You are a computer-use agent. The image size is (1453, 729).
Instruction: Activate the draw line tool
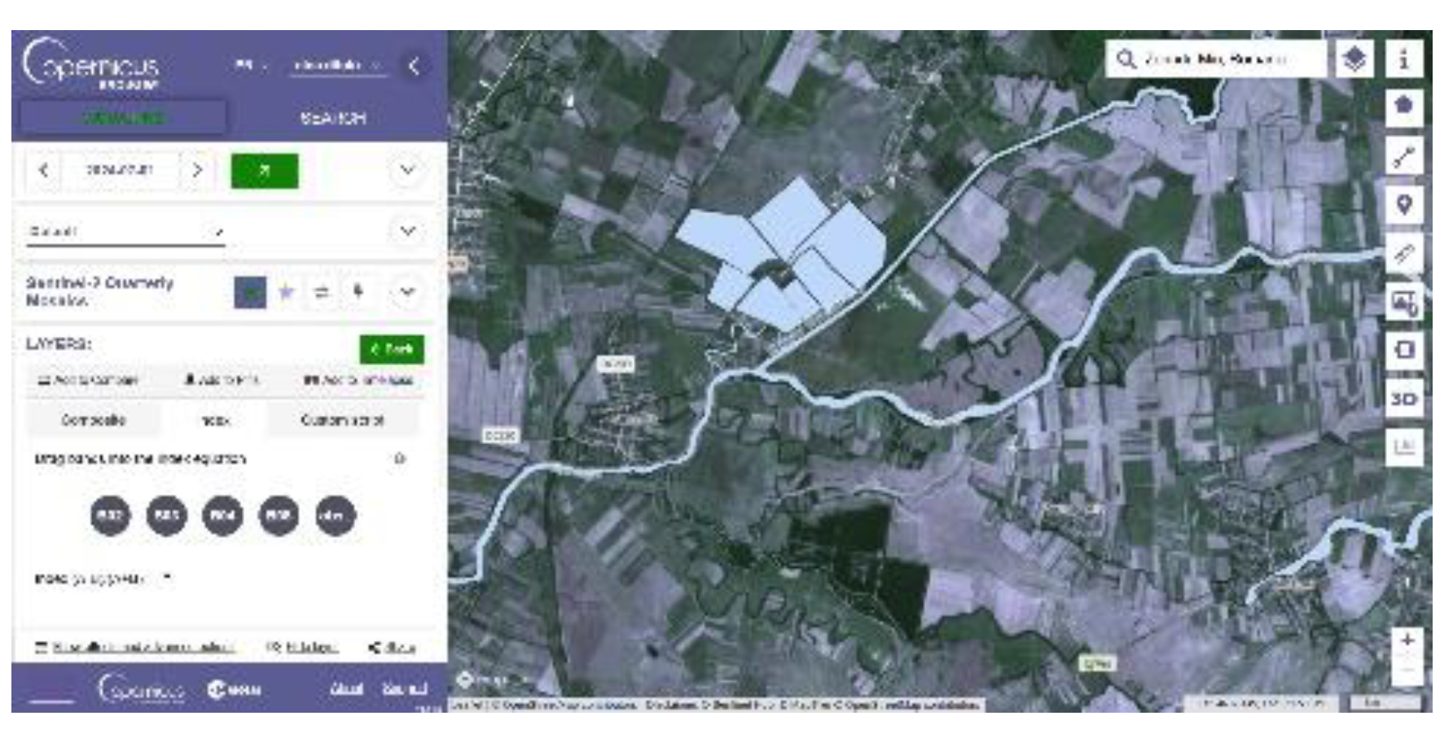tap(1403, 156)
